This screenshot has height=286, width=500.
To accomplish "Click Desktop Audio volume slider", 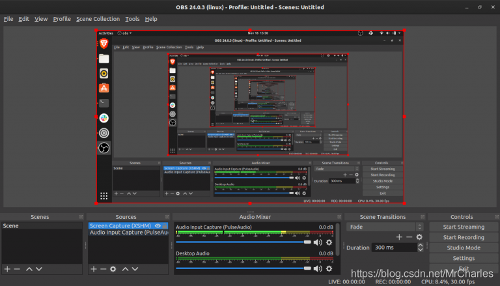I will (x=243, y=268).
